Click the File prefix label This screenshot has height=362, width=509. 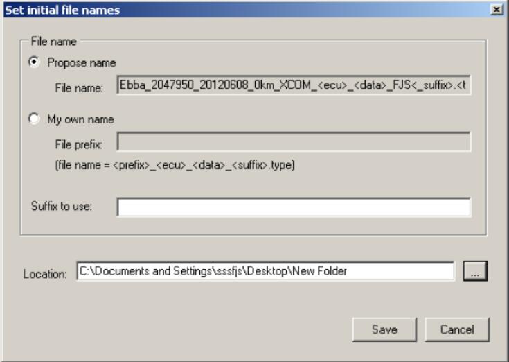(78, 144)
